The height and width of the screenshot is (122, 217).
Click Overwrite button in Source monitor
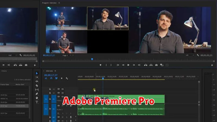pos(21,65)
